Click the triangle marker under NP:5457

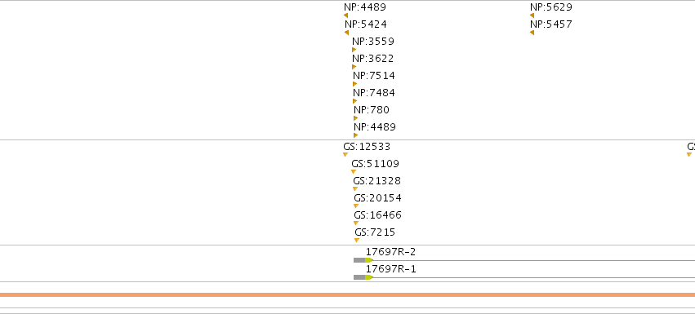pyautogui.click(x=532, y=33)
